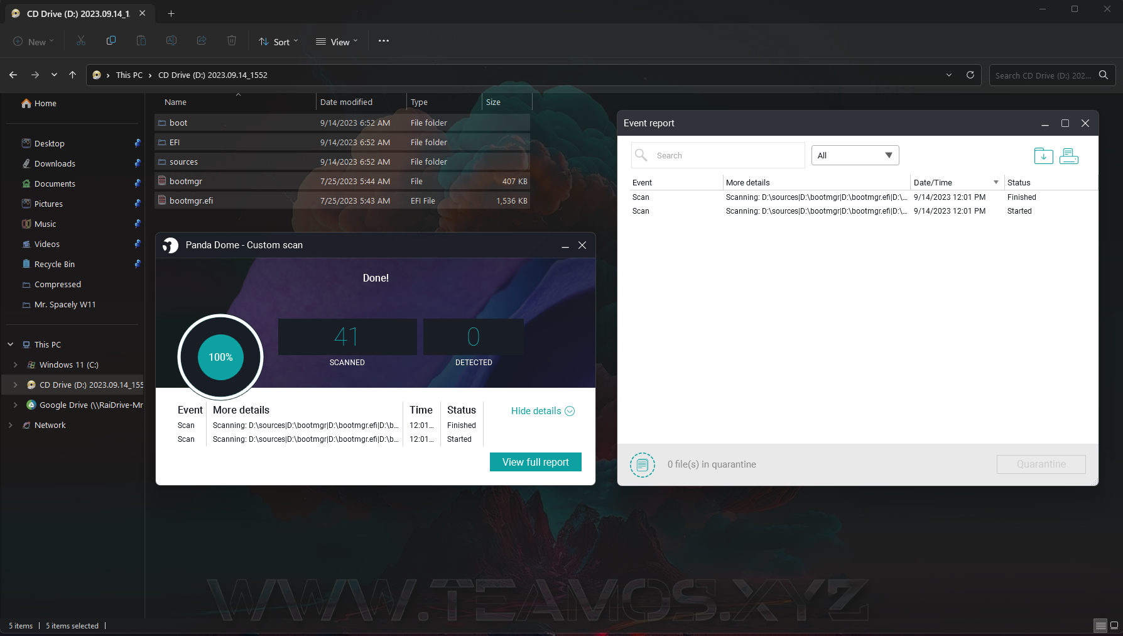Expand the Network tree node
Viewport: 1123px width, 636px height.
pos(11,425)
